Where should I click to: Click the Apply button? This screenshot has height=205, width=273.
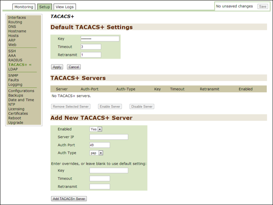point(57,67)
